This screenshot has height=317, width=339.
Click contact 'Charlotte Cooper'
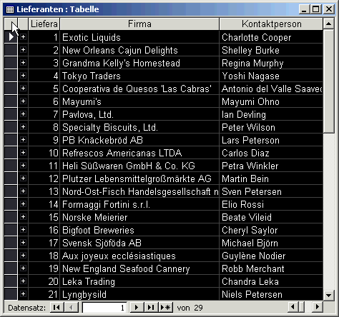click(x=271, y=37)
